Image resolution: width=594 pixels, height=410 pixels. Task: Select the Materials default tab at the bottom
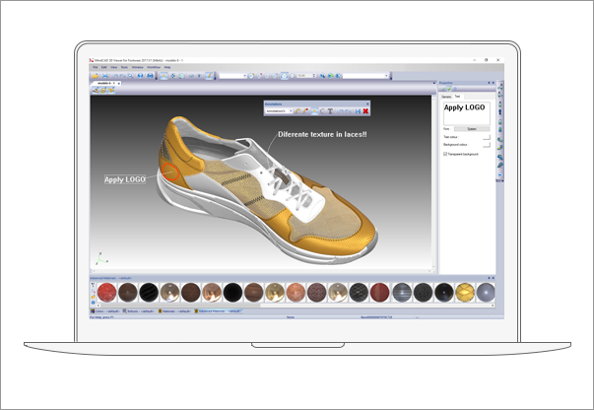[174, 311]
